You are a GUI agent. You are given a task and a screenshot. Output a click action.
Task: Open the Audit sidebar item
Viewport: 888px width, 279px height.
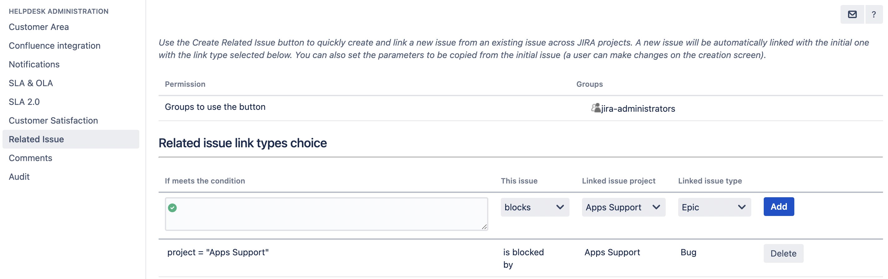(19, 177)
